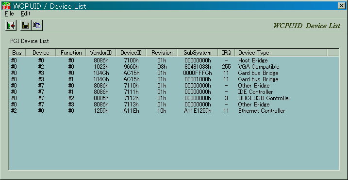The height and width of the screenshot is (180, 348).
Task: Click device ID 7100h
Action: click(x=131, y=60)
